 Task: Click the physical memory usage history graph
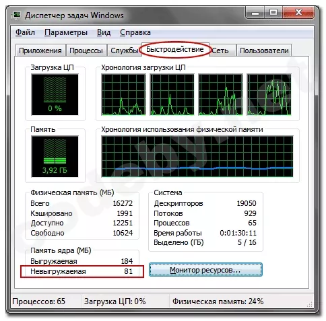click(x=197, y=156)
